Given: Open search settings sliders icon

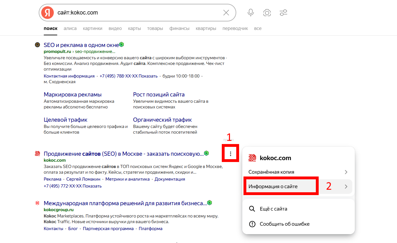Looking at the screenshot, I should coord(283,13).
